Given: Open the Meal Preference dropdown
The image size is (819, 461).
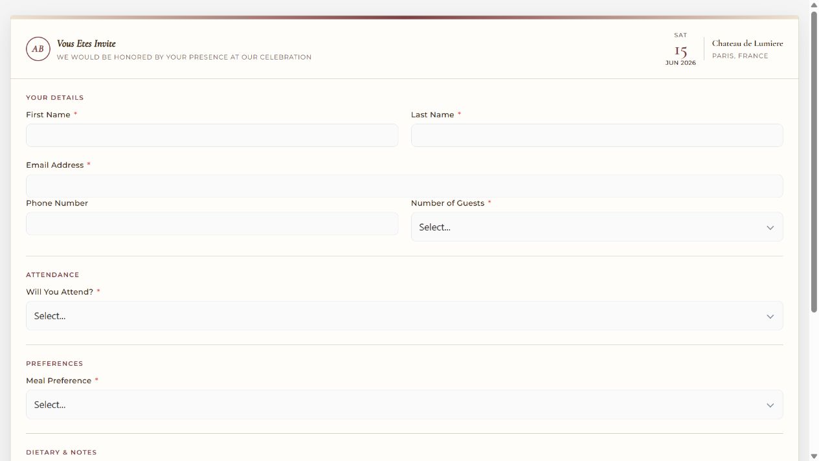Looking at the screenshot, I should (x=405, y=405).
